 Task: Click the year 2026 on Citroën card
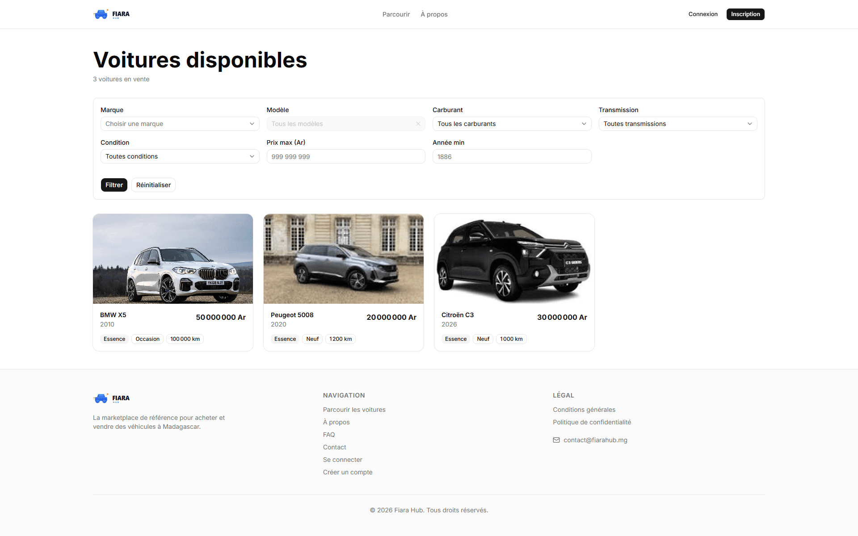tap(449, 324)
